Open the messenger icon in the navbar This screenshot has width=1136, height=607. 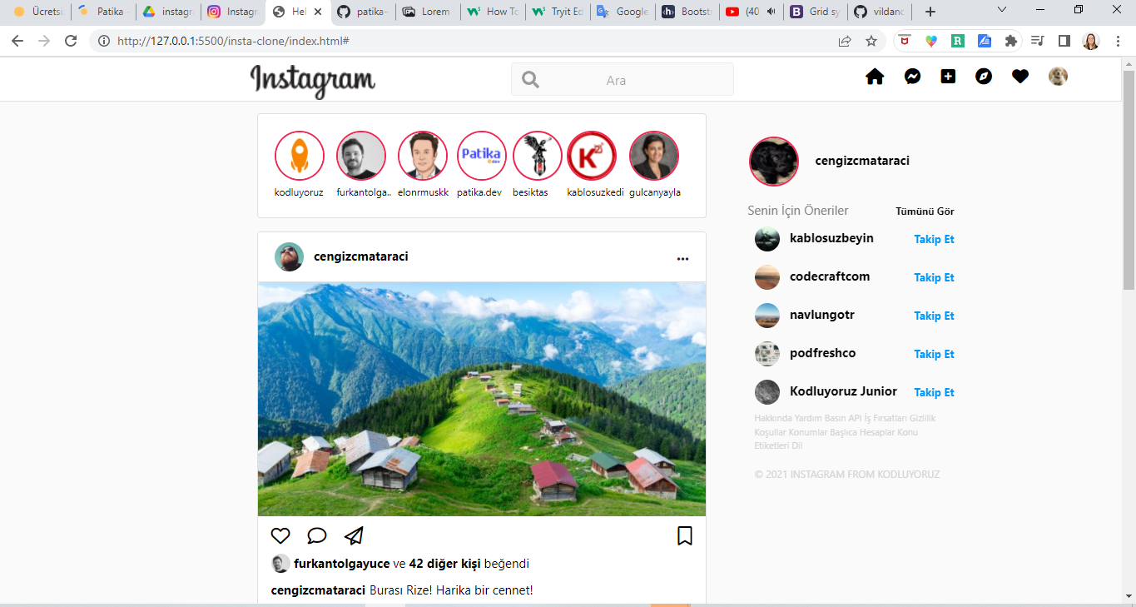pyautogui.click(x=912, y=77)
